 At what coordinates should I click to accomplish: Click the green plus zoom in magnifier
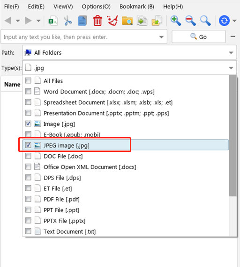[176, 21]
